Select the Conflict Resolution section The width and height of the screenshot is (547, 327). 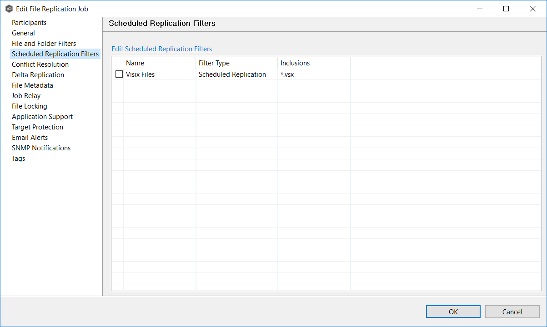pos(40,64)
